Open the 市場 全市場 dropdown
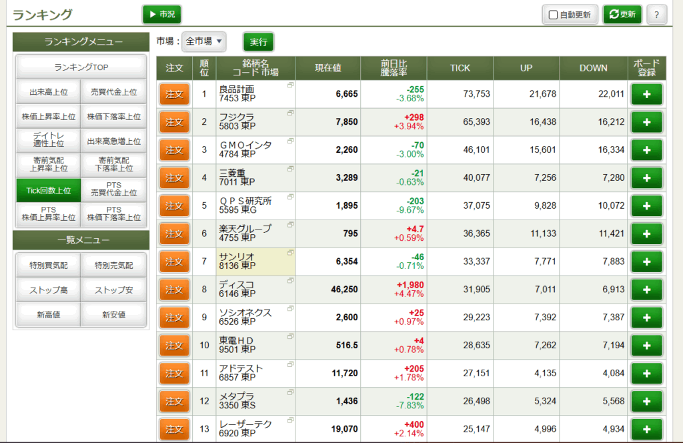The width and height of the screenshot is (683, 443). [x=204, y=41]
